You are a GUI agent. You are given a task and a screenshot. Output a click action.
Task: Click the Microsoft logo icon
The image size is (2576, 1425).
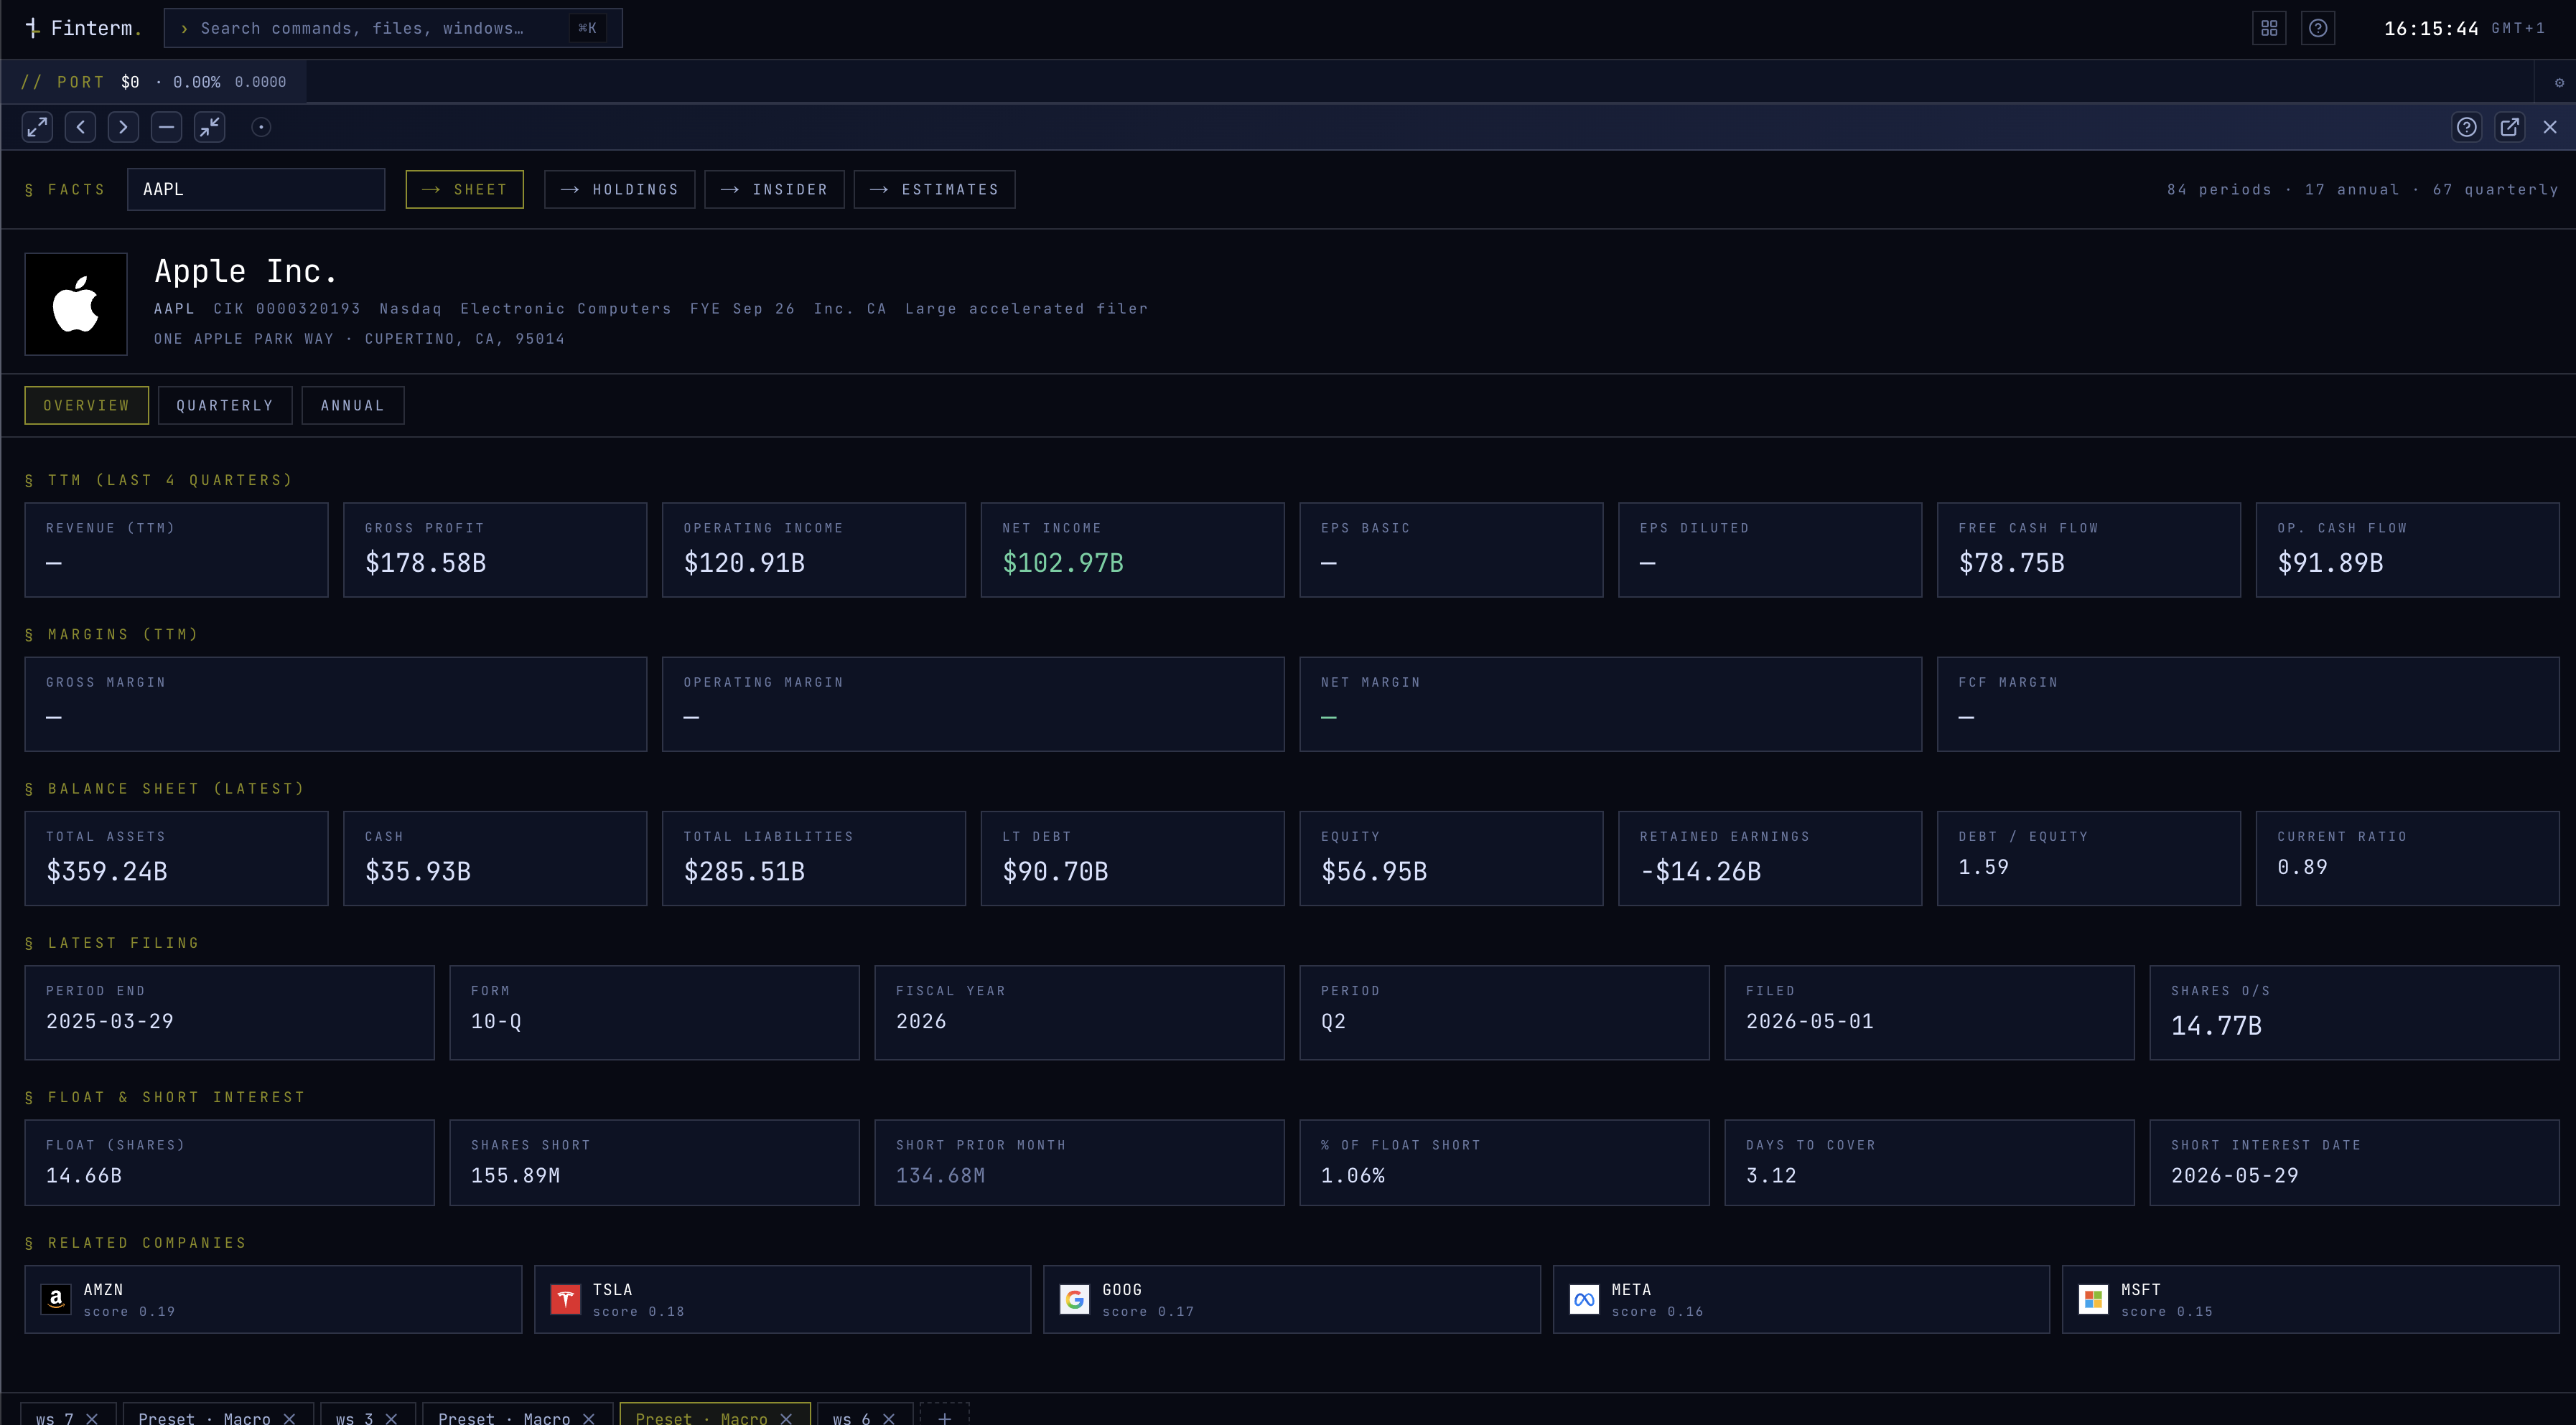tap(2093, 1299)
